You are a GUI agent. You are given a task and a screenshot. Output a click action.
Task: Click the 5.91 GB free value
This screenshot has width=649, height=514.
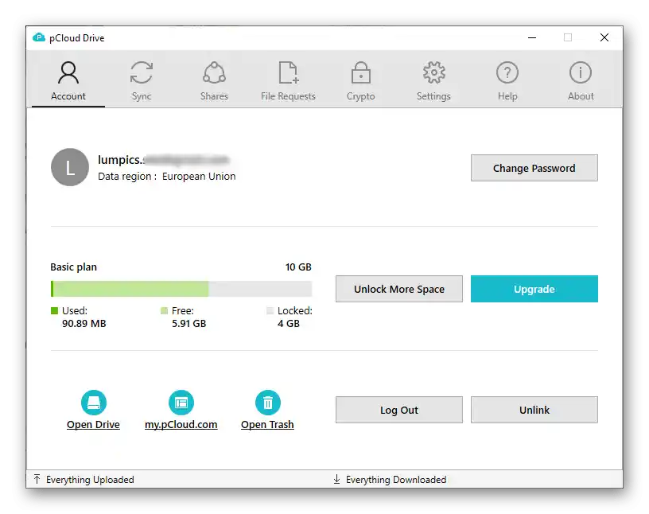(x=188, y=324)
